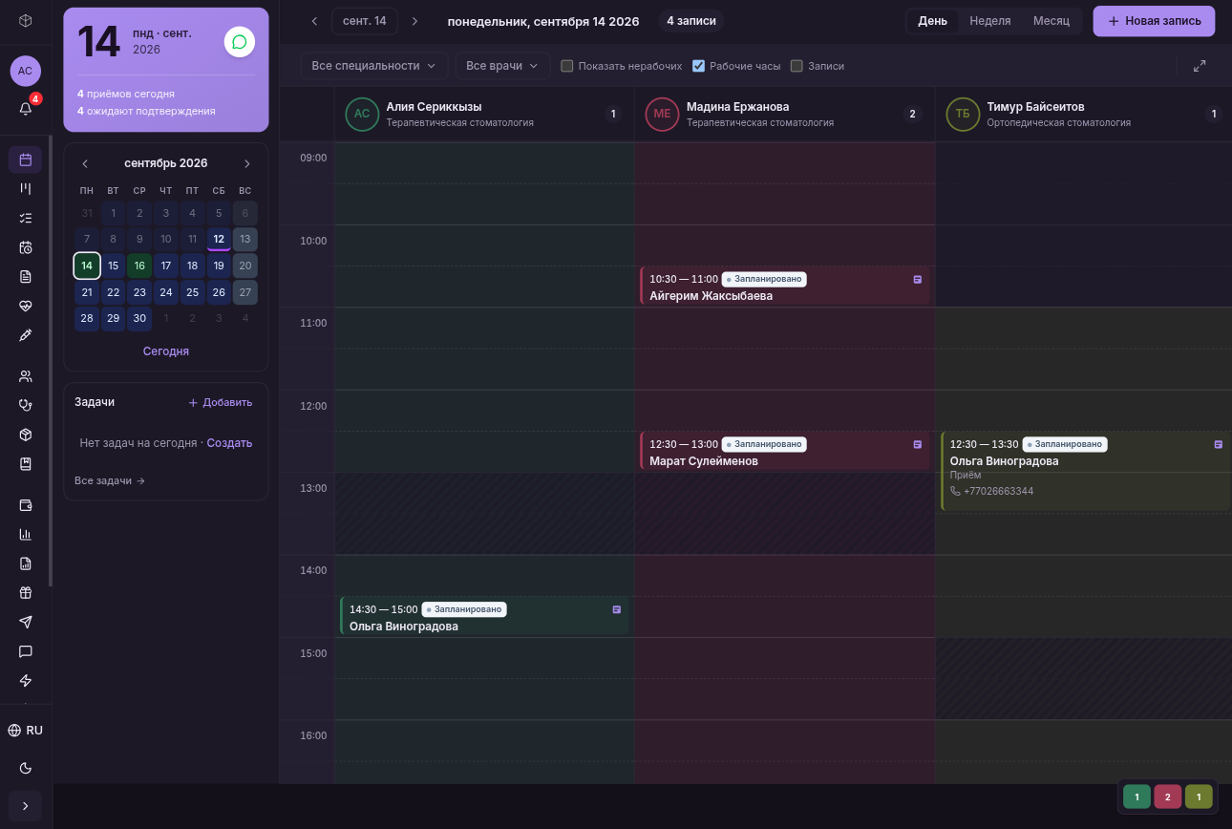This screenshot has height=829, width=1232.
Task: Enable the "Показать нерабочих" checkbox
Action: 567,66
